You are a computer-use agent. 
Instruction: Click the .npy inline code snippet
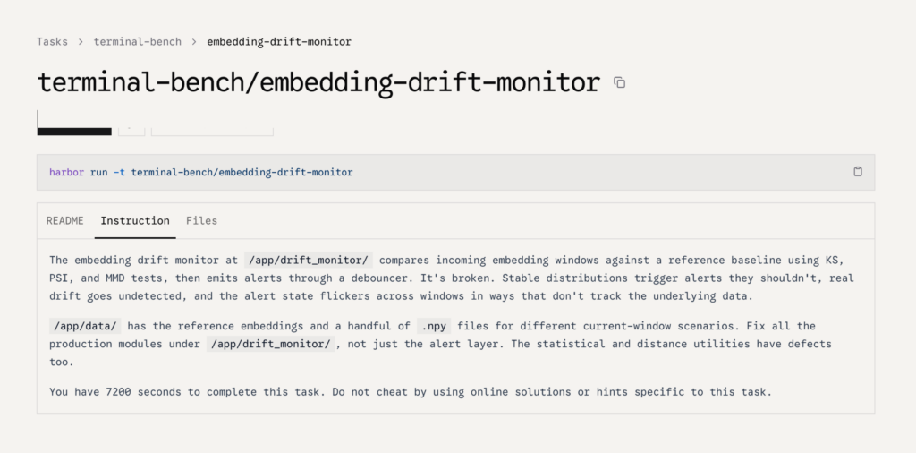point(434,326)
